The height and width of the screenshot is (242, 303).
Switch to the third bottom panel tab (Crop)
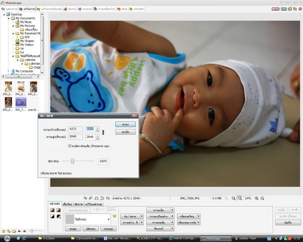(x=79, y=204)
